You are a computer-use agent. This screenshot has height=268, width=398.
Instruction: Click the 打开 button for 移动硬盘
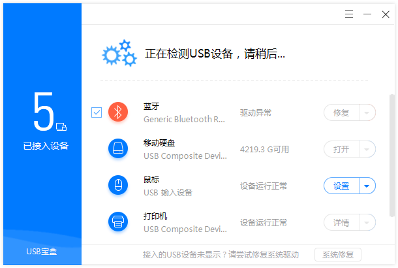(x=341, y=149)
